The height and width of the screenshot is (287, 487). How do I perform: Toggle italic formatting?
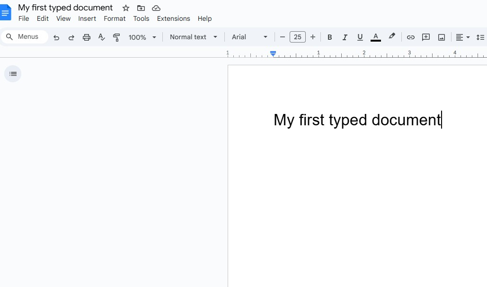tap(345, 37)
